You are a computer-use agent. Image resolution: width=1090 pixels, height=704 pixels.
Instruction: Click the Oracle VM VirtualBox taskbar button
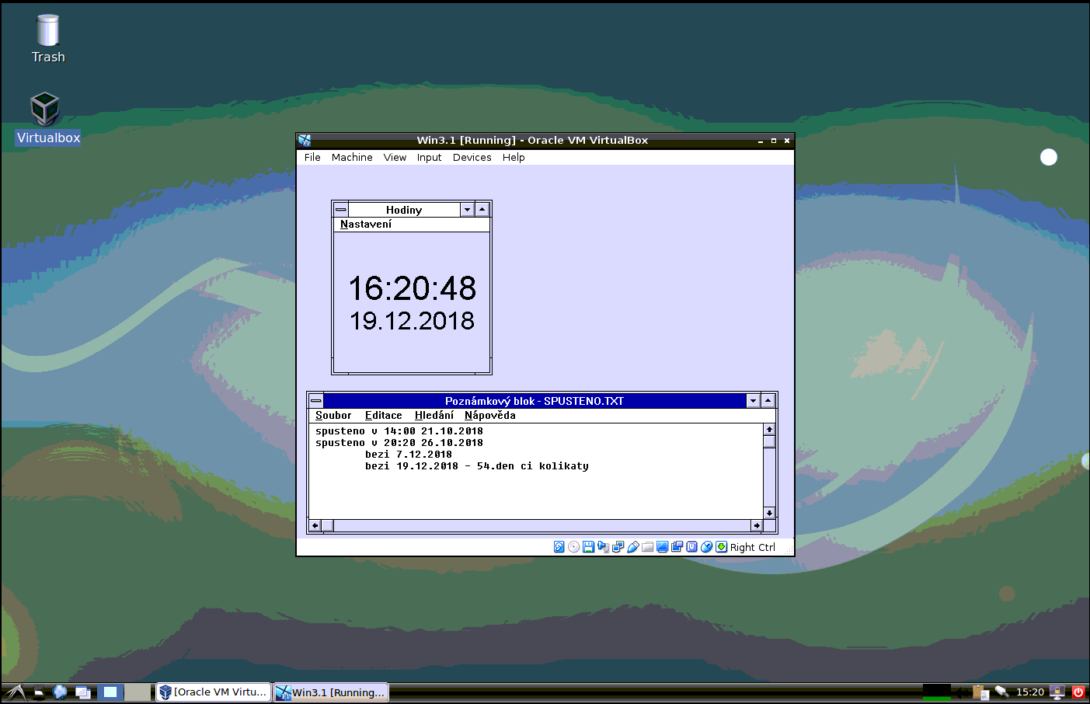click(x=214, y=692)
